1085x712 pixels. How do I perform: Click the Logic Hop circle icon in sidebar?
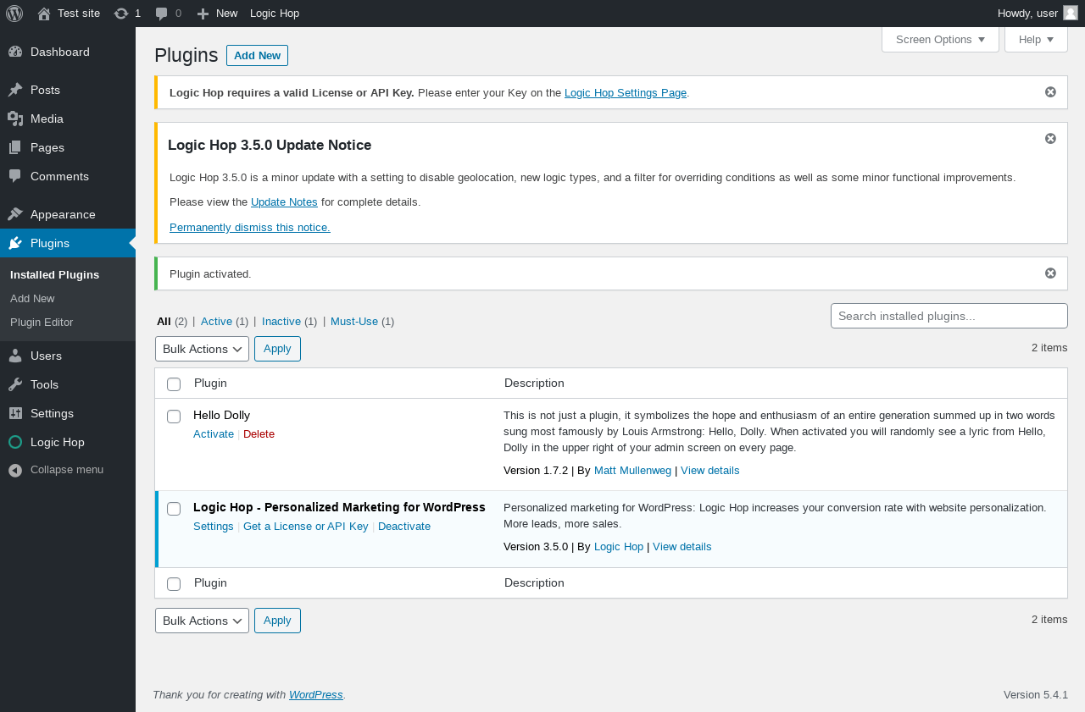(15, 442)
